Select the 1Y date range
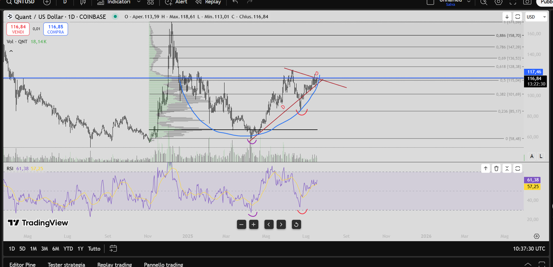Viewport: 553px width, 267px height. tap(81, 249)
